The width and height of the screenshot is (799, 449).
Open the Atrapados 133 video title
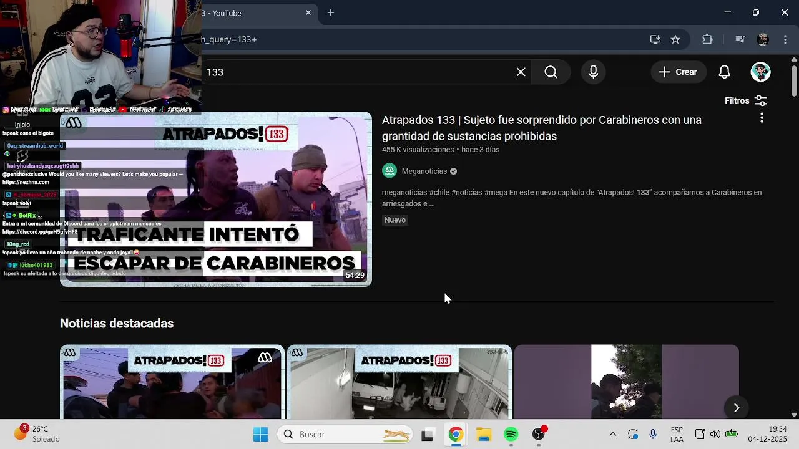coord(542,128)
